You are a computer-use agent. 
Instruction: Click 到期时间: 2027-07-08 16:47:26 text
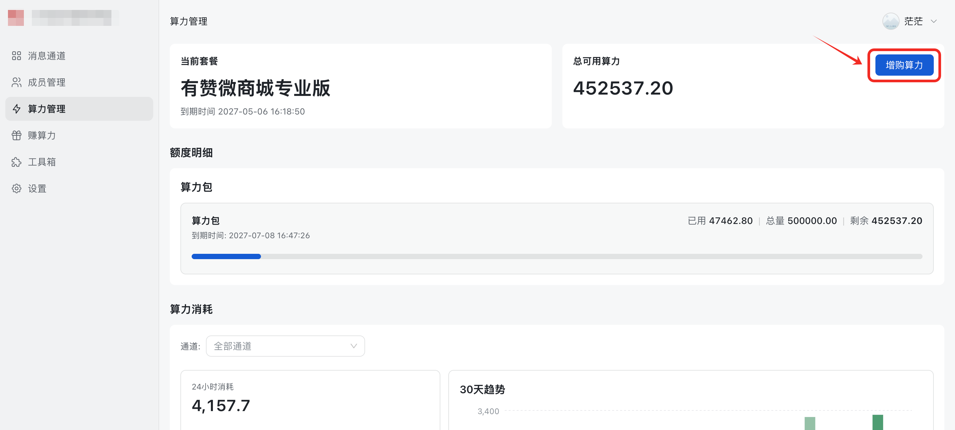coord(251,236)
